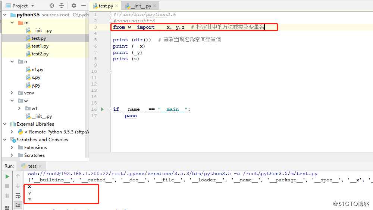Expand the Extensions folder

12,147
